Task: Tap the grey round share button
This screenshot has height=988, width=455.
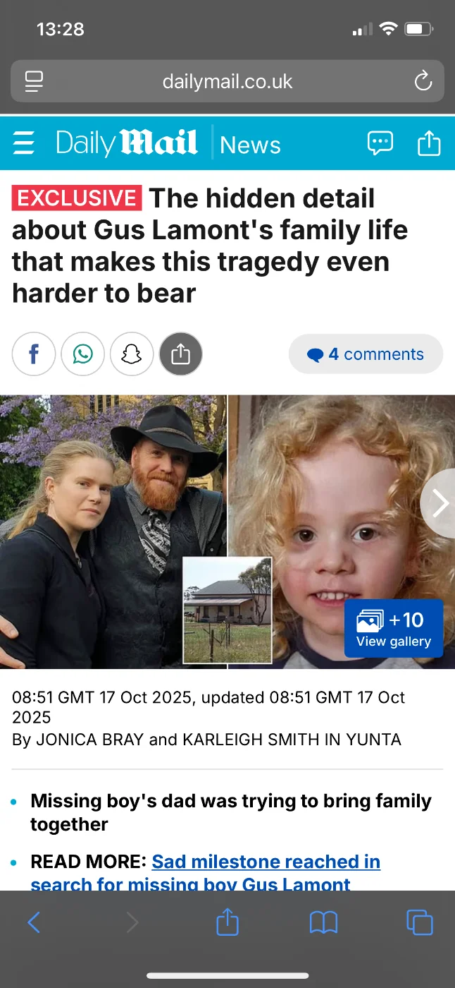Action: 181,354
